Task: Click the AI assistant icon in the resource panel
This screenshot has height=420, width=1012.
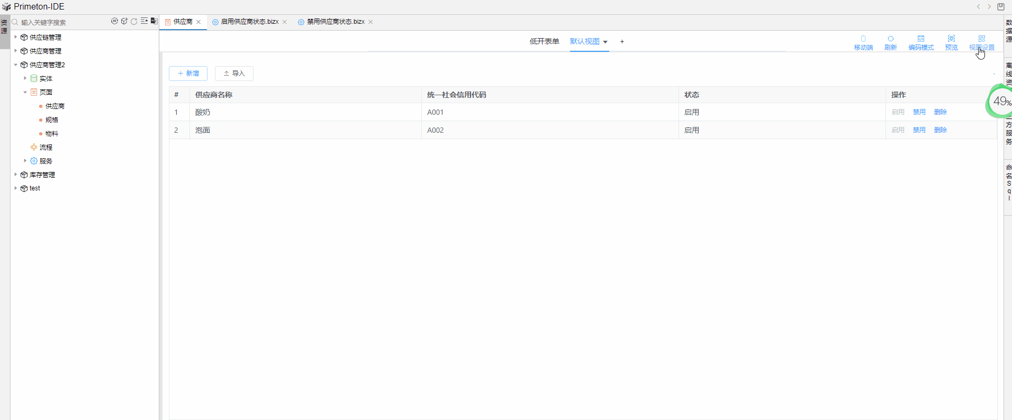Action: [114, 21]
